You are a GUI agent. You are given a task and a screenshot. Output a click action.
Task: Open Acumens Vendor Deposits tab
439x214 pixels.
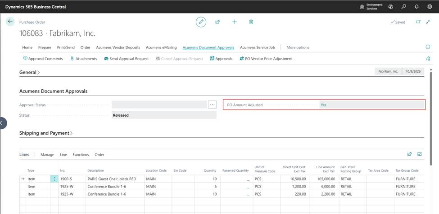pos(118,48)
